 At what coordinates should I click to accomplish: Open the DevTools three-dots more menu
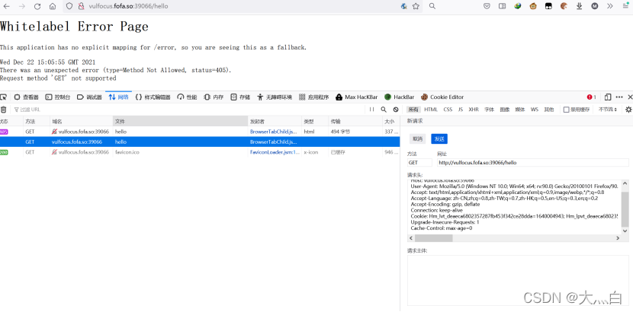click(x=619, y=97)
